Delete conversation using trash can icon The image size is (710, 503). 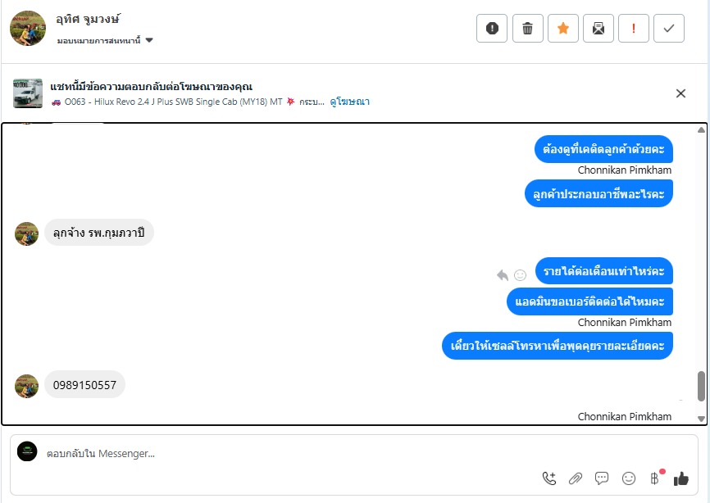point(527,29)
